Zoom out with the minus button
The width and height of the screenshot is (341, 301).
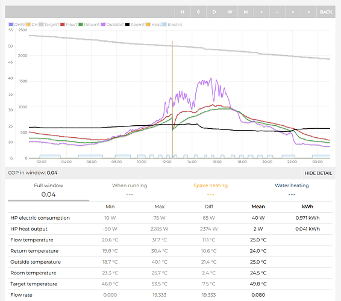pyautogui.click(x=277, y=12)
